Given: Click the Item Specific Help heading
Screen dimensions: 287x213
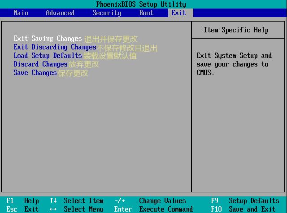Looking at the screenshot, I should (x=236, y=30).
